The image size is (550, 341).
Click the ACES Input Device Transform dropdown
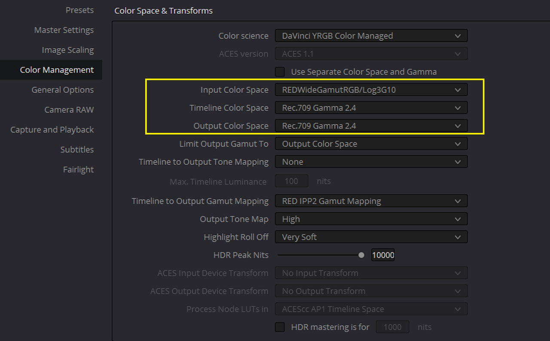click(371, 273)
